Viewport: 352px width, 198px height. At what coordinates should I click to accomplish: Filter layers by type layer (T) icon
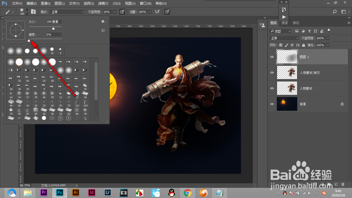pos(309,31)
